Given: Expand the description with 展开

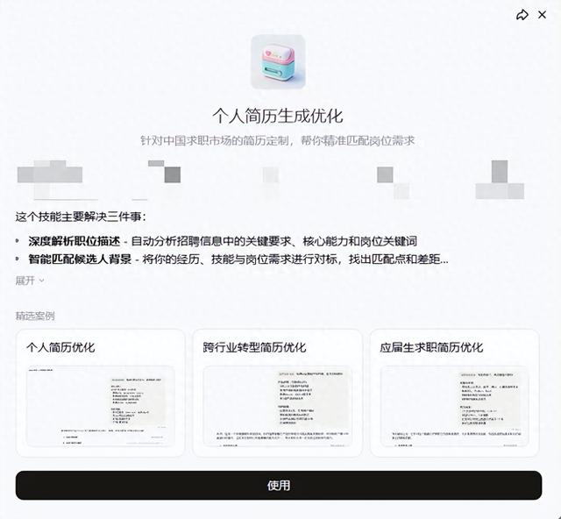Looking at the screenshot, I should [30, 281].
